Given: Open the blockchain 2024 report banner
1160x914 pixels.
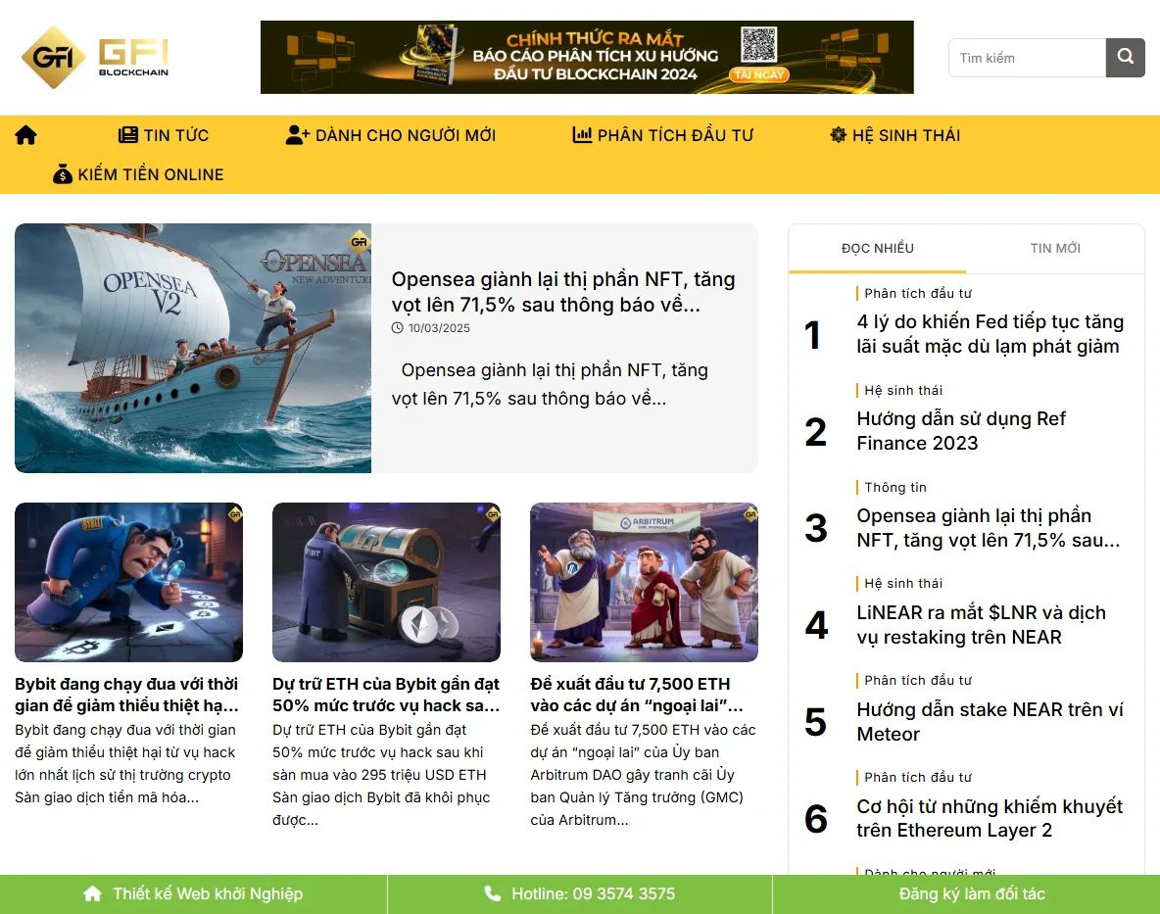Looking at the screenshot, I should (587, 57).
